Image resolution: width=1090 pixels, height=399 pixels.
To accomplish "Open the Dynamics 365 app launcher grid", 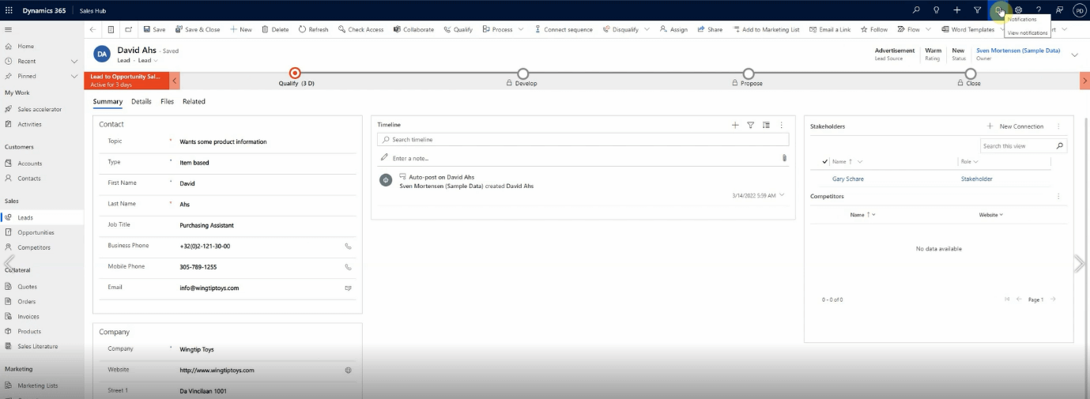I will (x=9, y=10).
